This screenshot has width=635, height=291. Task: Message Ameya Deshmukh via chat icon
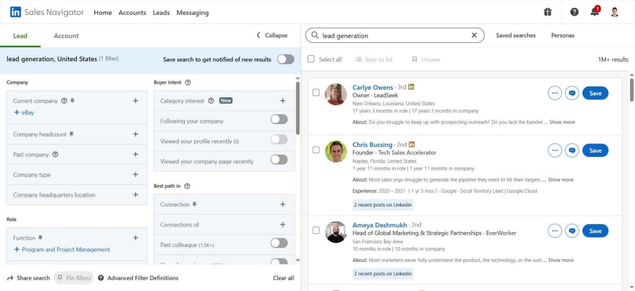tap(572, 231)
